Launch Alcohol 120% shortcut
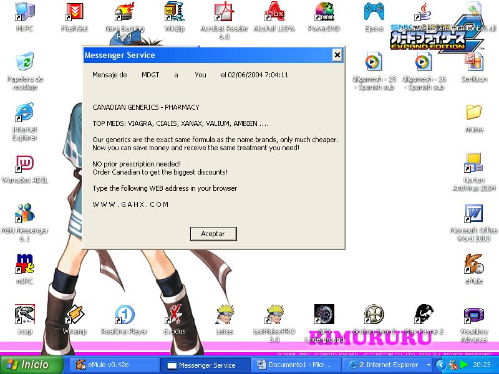Viewport: 499px width, 374px height. pos(274,17)
